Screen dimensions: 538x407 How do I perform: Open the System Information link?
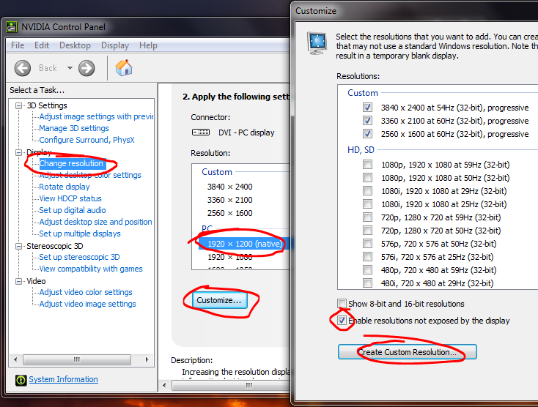click(x=63, y=379)
